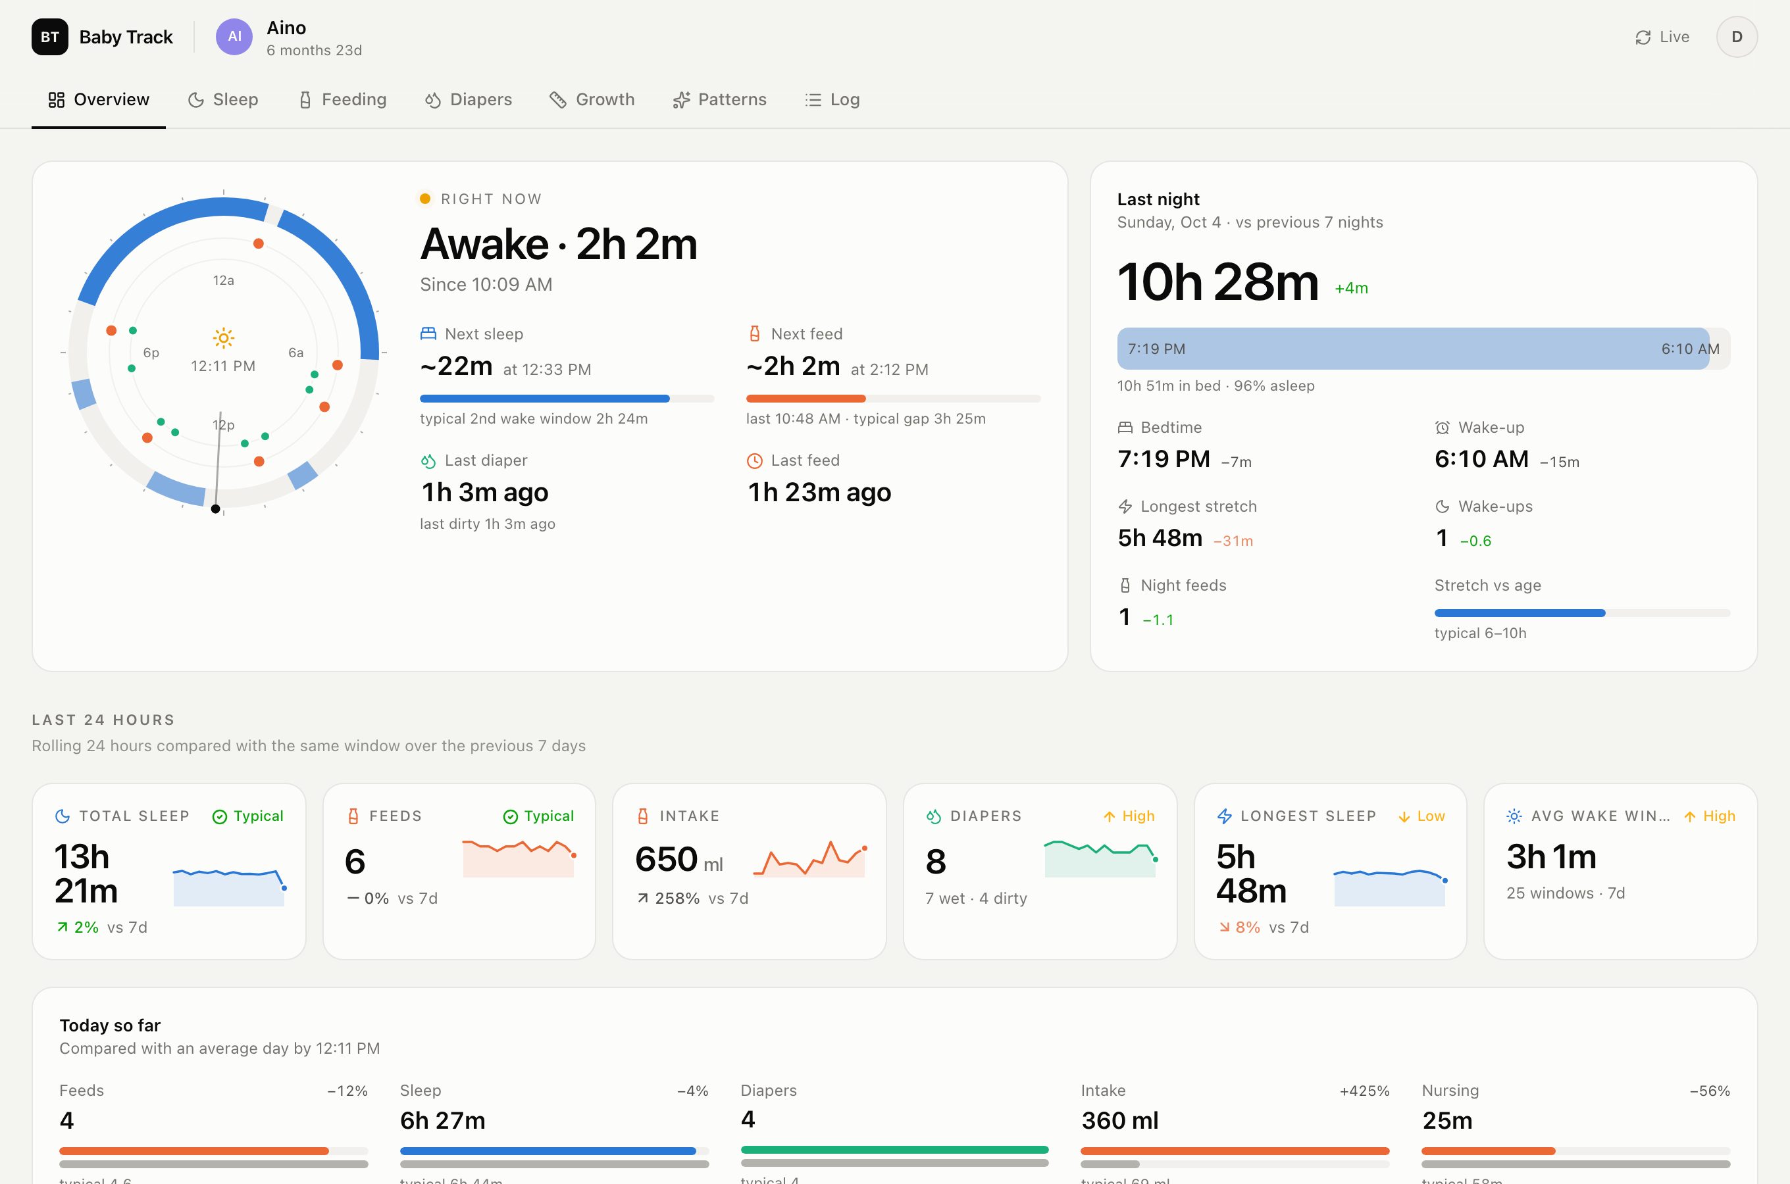This screenshot has height=1184, width=1790.
Task: Click the Next sleep blue progress bar
Action: tap(567, 399)
